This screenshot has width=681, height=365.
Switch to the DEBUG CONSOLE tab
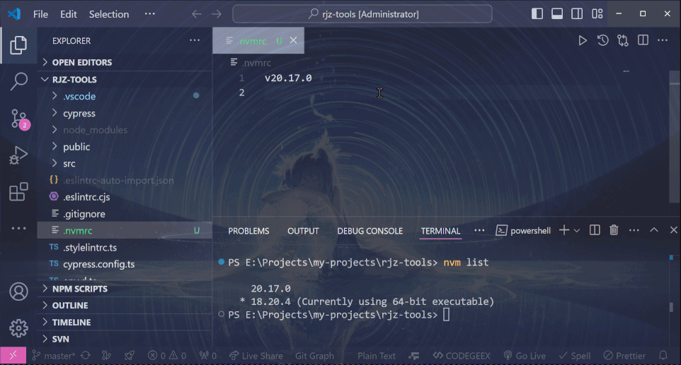coord(370,231)
